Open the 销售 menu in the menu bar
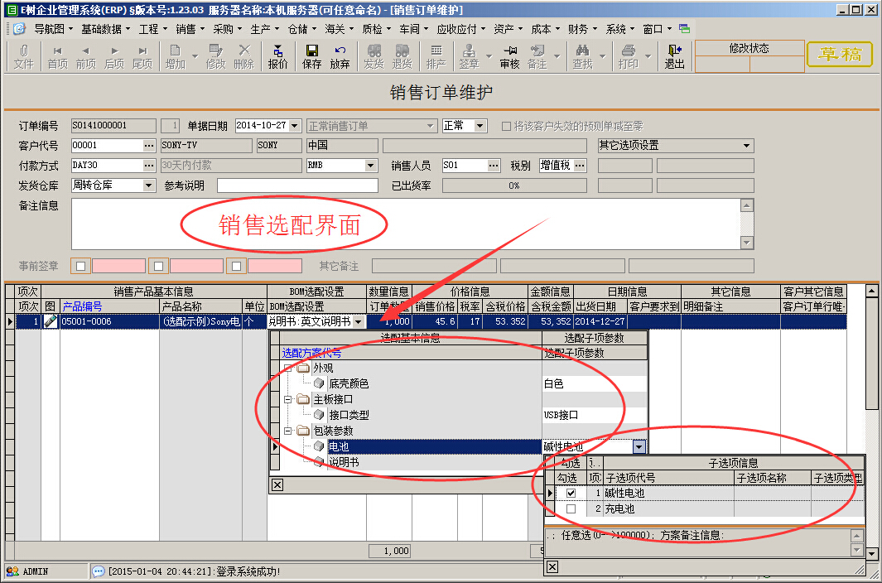This screenshot has height=583, width=882. pos(186,28)
